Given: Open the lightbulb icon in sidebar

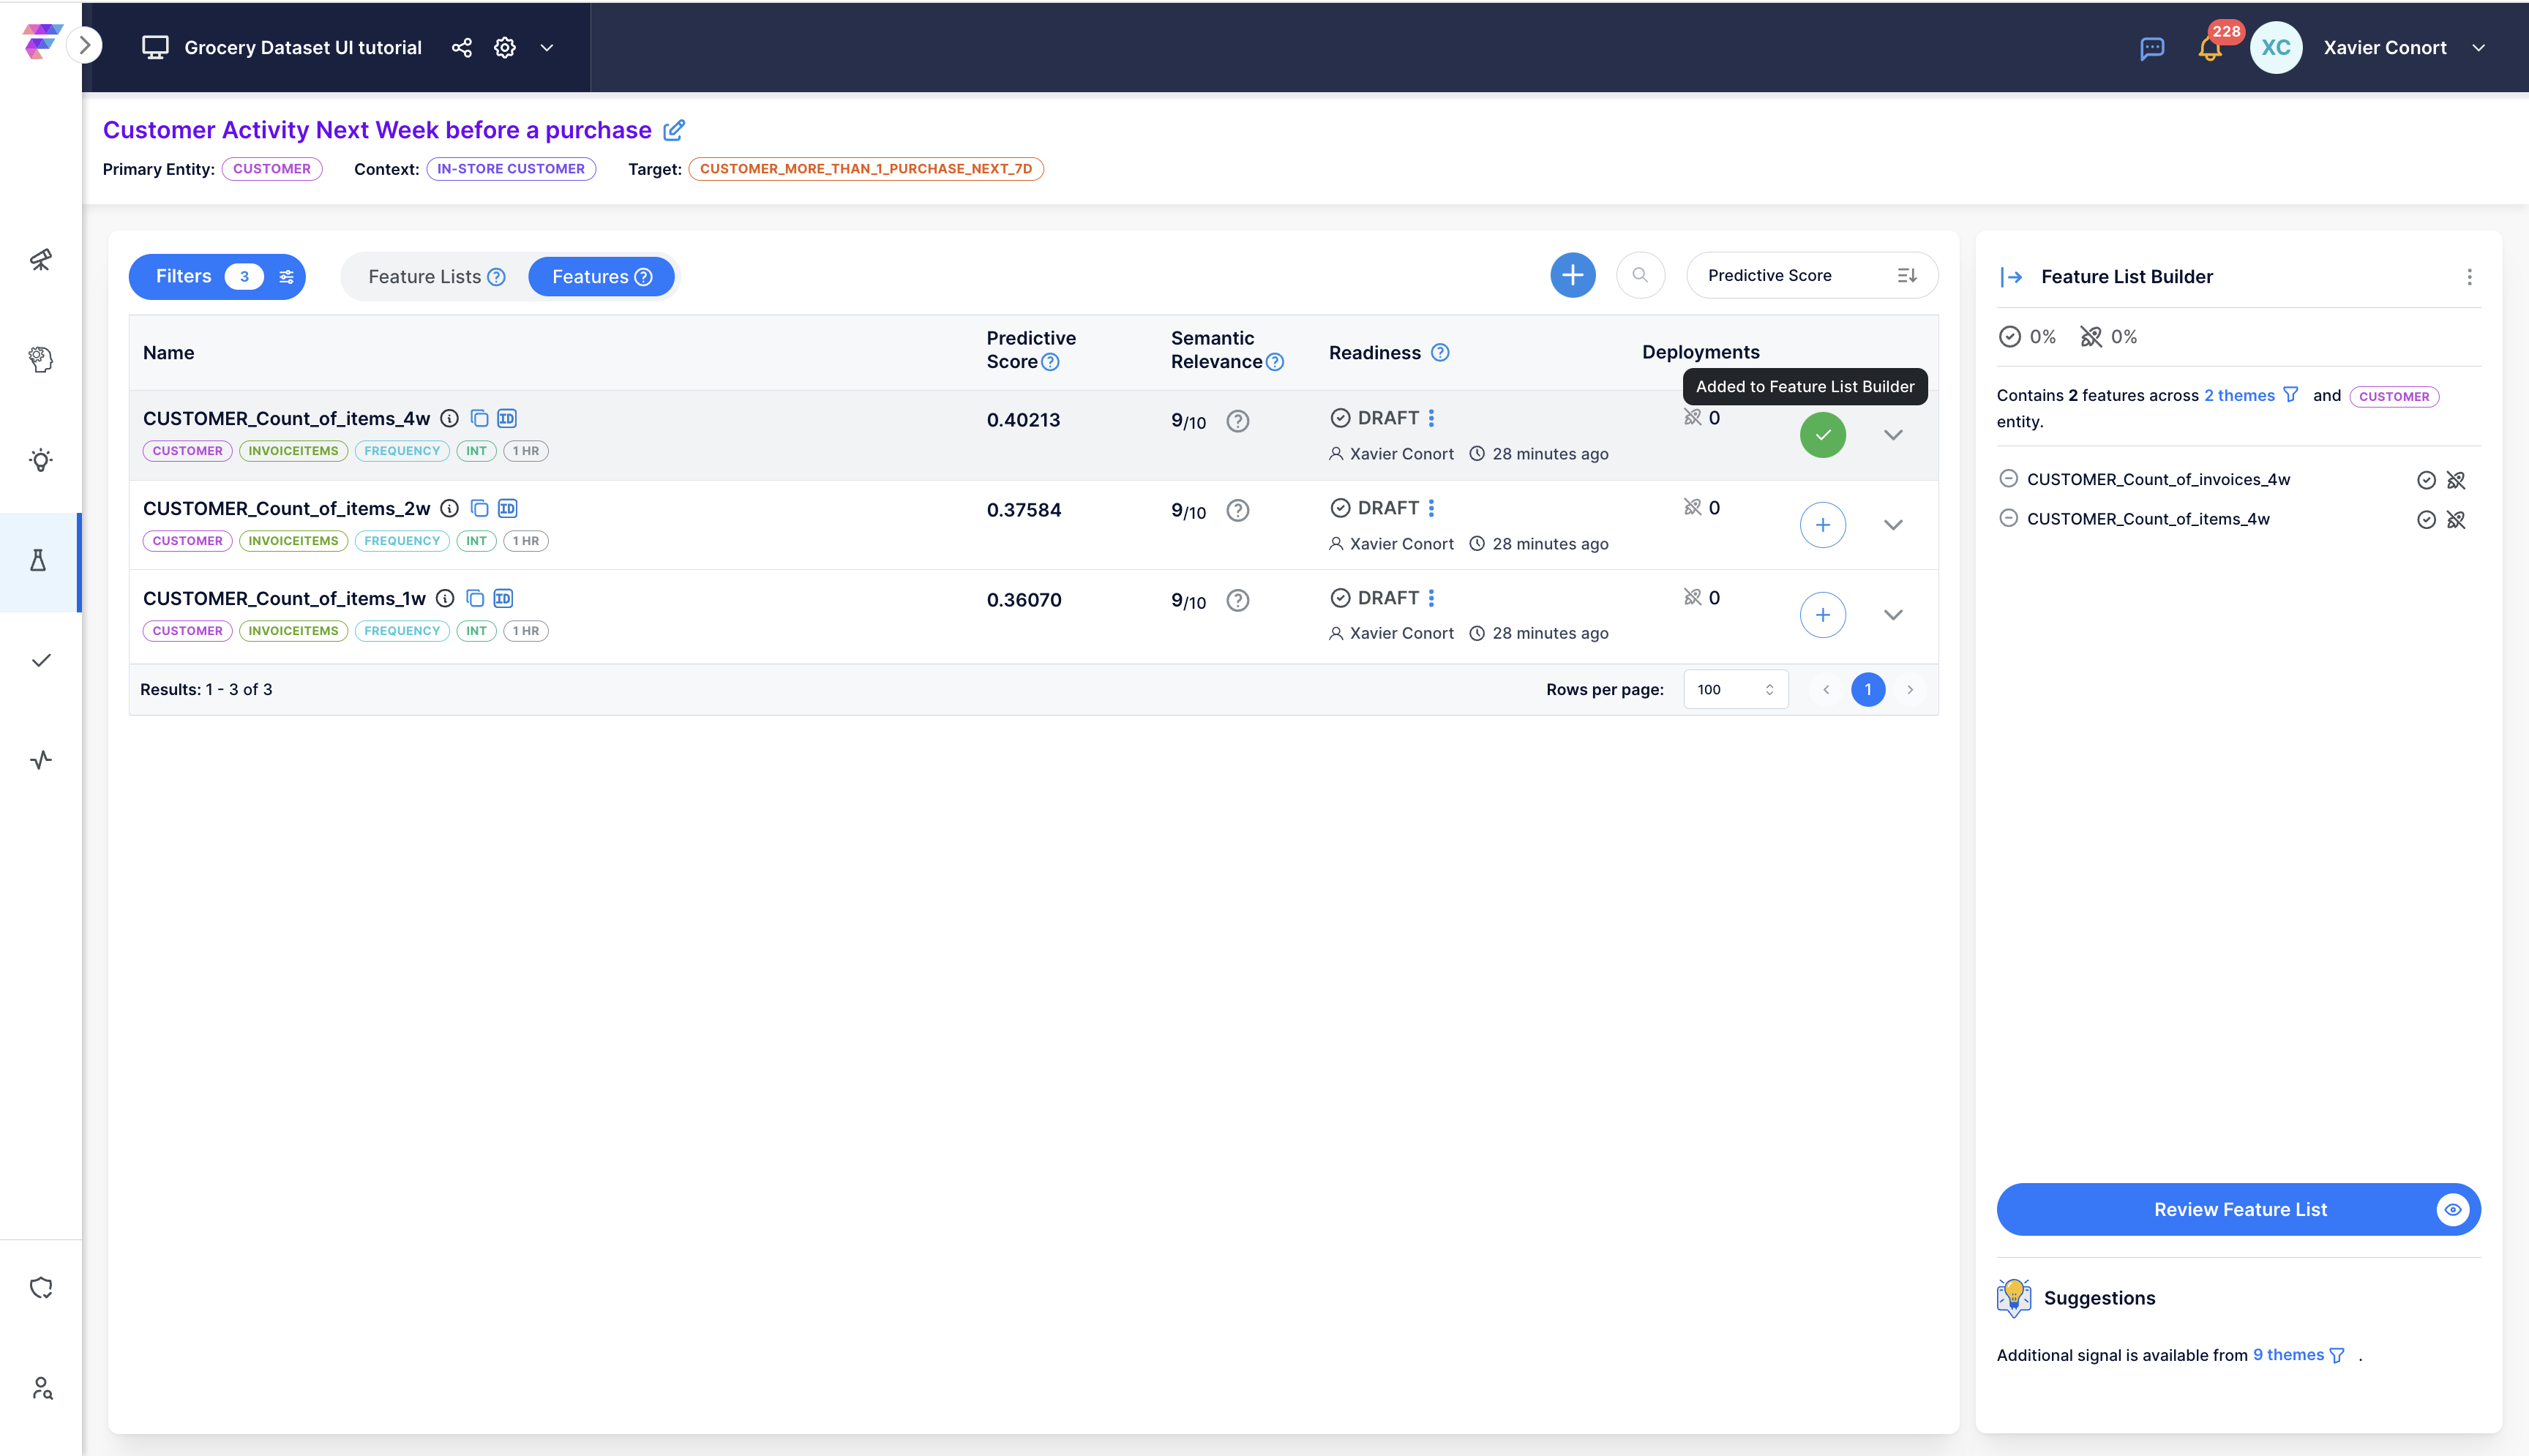Looking at the screenshot, I should (41, 460).
